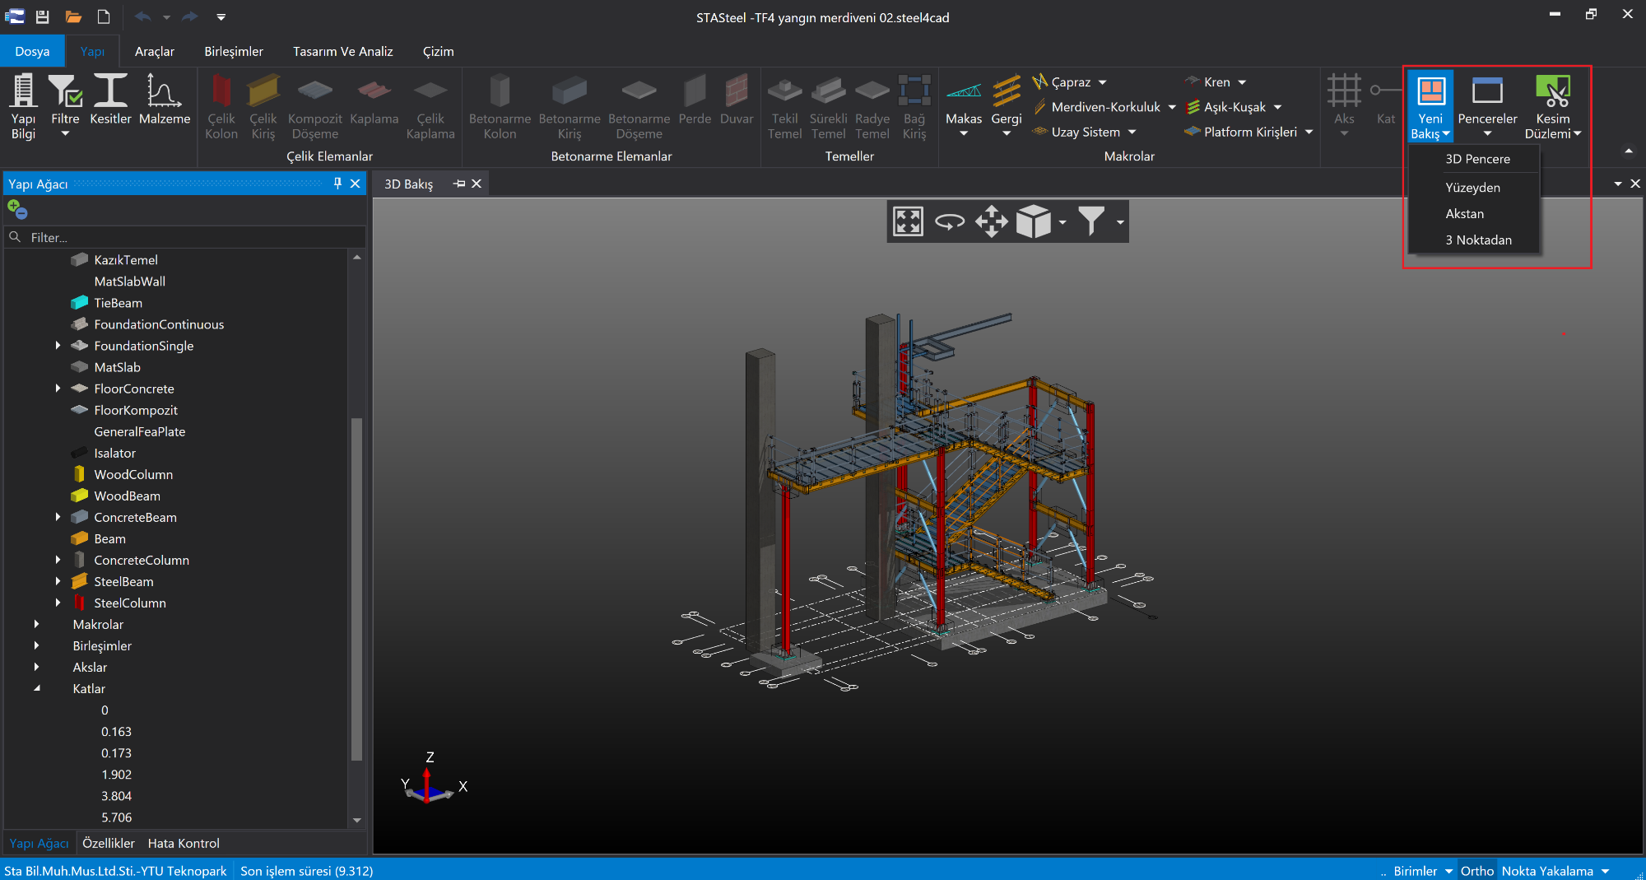Viewport: 1646px width, 880px height.
Task: Open the Çapraz dropdown menu
Action: coord(1102,82)
